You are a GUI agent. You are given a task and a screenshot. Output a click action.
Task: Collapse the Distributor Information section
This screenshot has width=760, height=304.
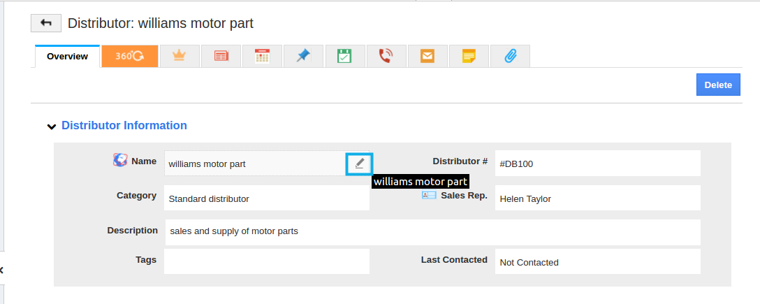point(52,126)
